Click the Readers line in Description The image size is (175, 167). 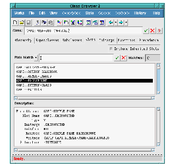click(x=60, y=133)
